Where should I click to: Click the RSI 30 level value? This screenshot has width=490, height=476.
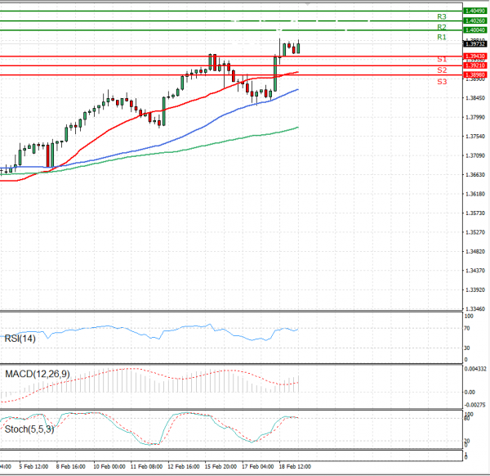click(467, 348)
